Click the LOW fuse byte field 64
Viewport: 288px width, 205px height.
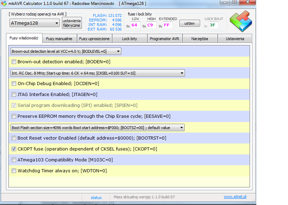(135, 25)
